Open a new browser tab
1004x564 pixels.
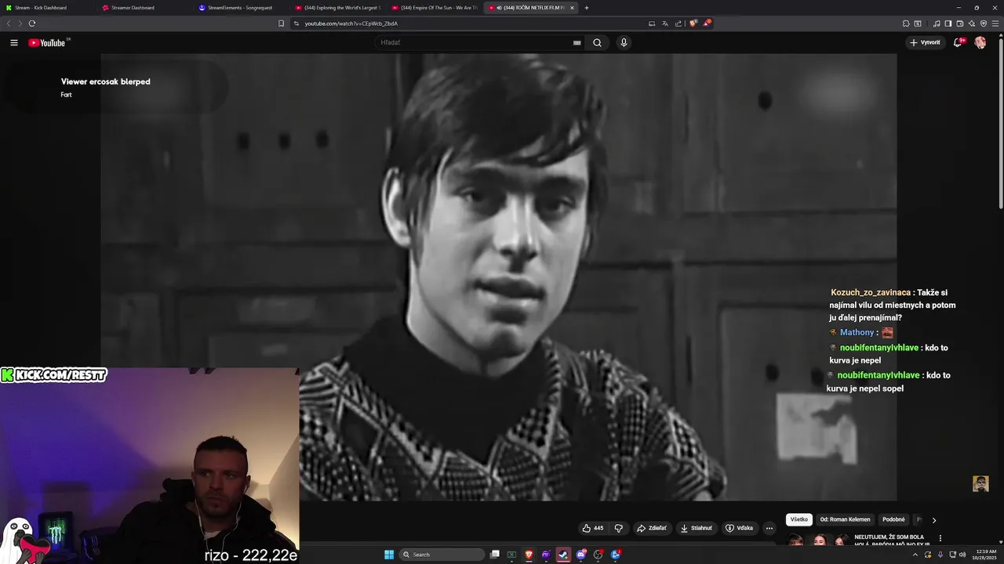587,8
